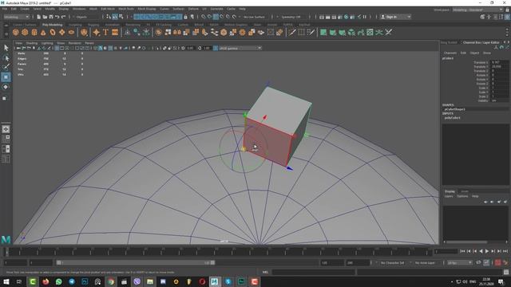This screenshot has height=287, width=511.
Task: Open the Sign In dropdown
Action: [395, 17]
